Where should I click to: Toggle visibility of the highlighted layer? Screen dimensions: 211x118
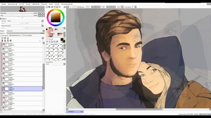[x=4, y=88]
